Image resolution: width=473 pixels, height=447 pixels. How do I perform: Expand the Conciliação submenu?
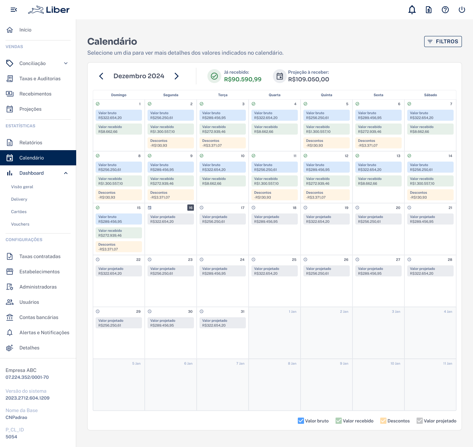[66, 63]
